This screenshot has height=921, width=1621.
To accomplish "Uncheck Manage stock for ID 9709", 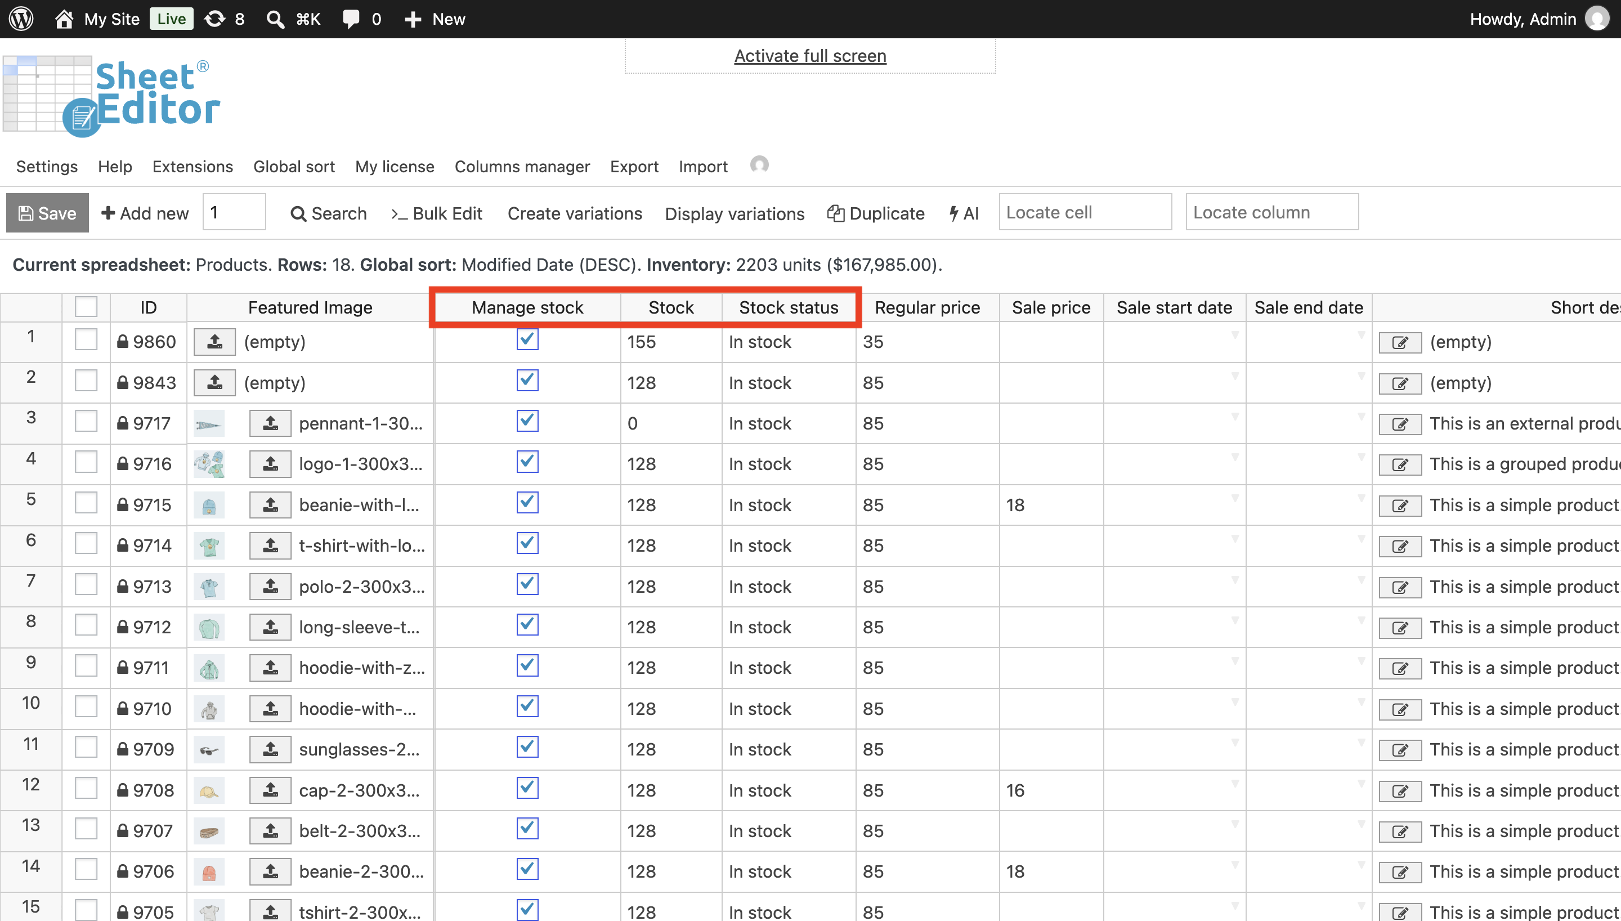I will 527,747.
